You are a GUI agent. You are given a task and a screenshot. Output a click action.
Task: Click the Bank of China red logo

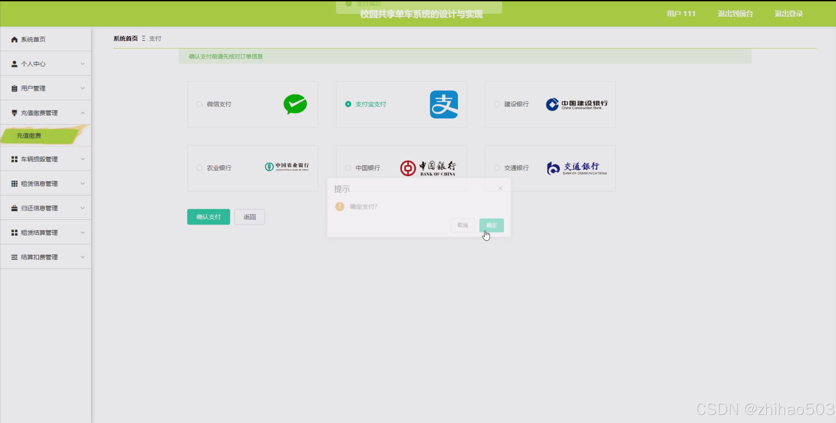click(428, 168)
